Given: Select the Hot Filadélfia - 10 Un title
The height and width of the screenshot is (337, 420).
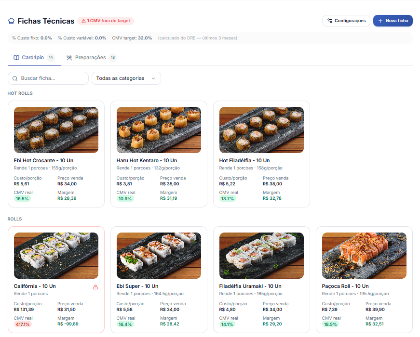Looking at the screenshot, I should click(x=244, y=160).
